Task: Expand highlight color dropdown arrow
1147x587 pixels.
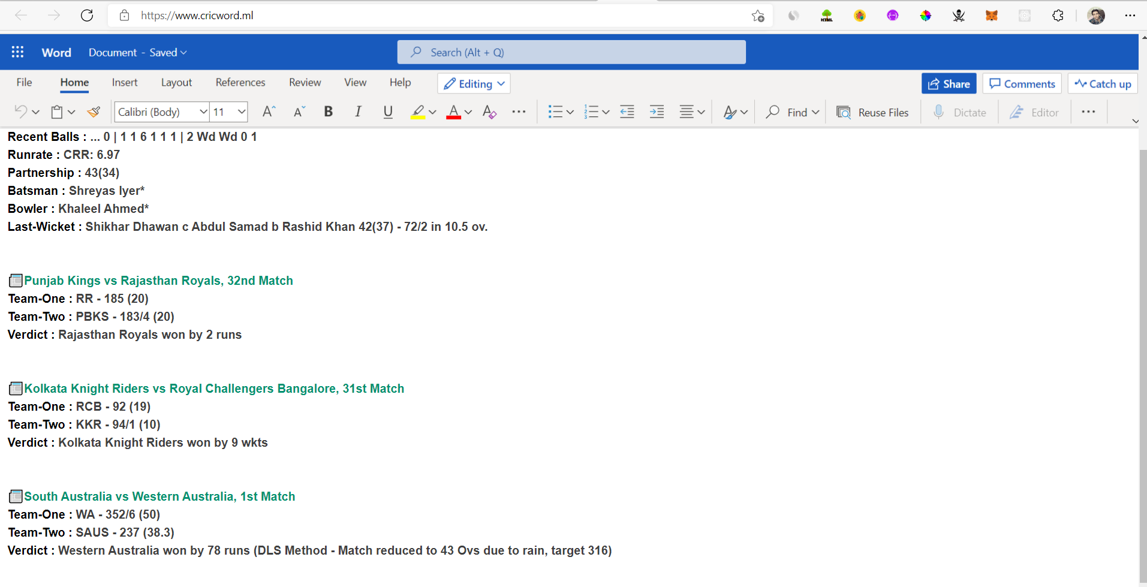Action: click(x=432, y=112)
